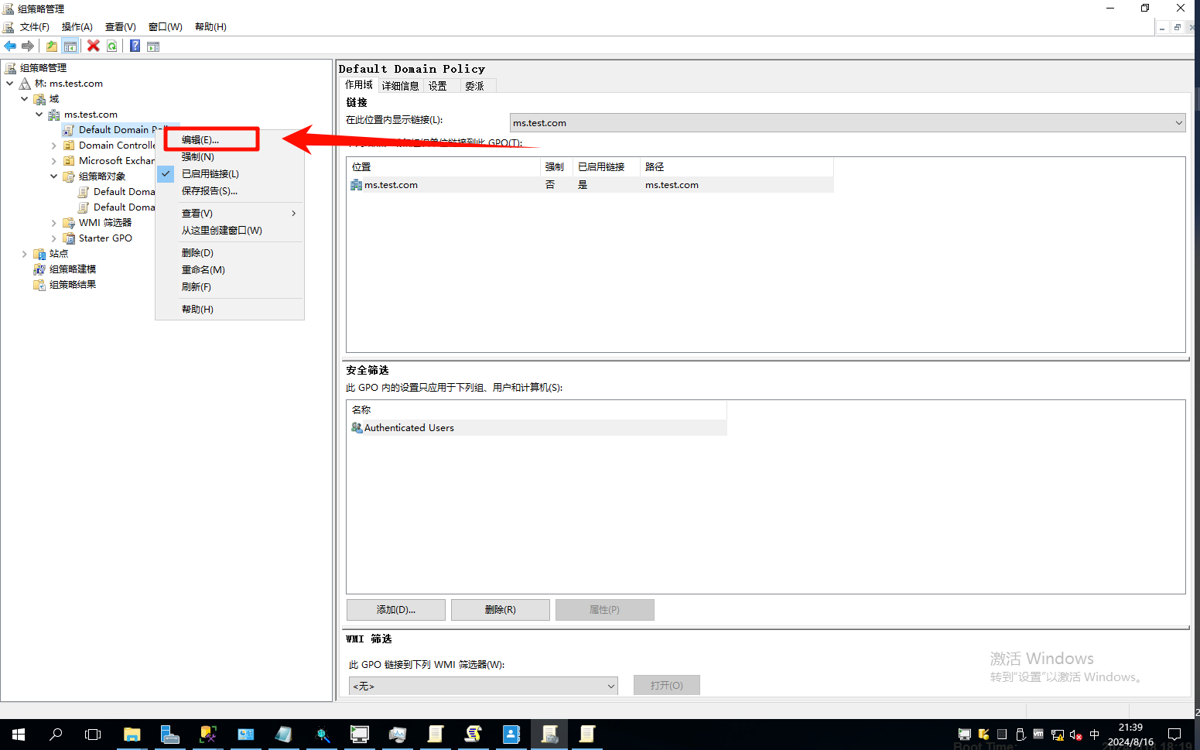Click the Up one level folder icon
Image resolution: width=1200 pixels, height=750 pixels.
pyautogui.click(x=52, y=46)
